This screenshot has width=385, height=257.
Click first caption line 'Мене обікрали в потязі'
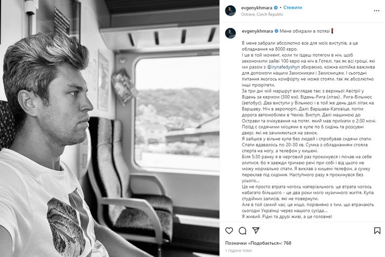pyautogui.click(x=305, y=31)
